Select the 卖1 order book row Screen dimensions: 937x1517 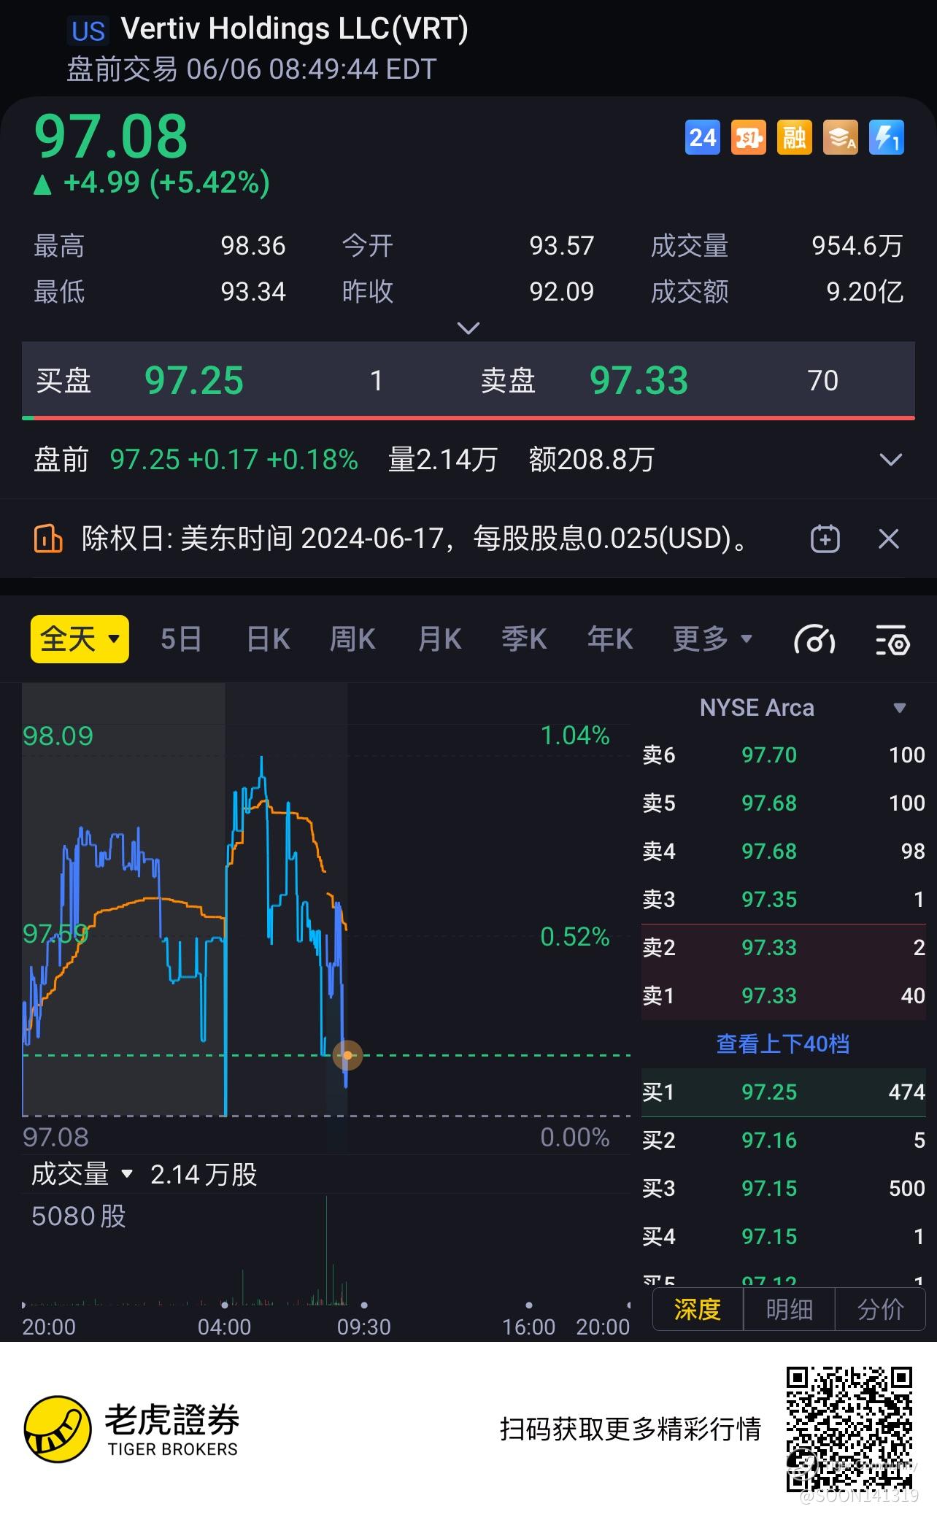pos(783,995)
